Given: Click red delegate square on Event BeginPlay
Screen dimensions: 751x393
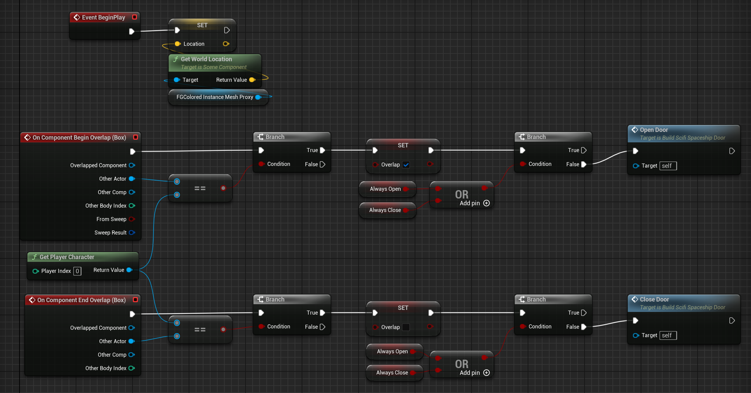Looking at the screenshot, I should (x=135, y=17).
